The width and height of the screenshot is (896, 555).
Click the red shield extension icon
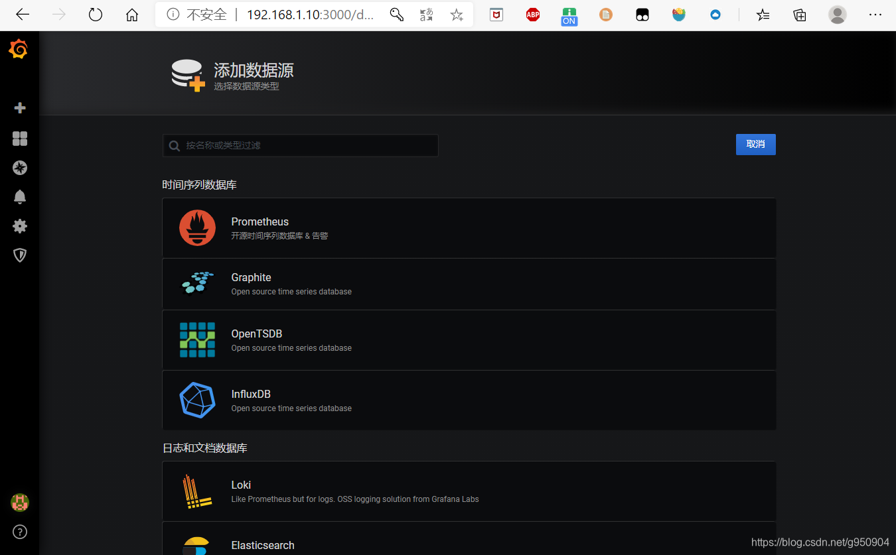tap(496, 15)
